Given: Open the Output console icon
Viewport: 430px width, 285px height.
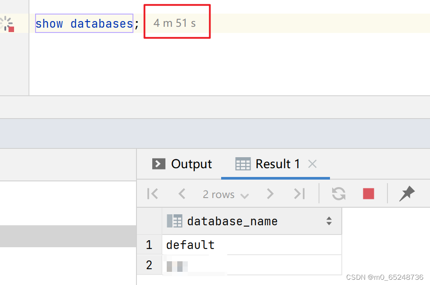Looking at the screenshot, I should 158,164.
